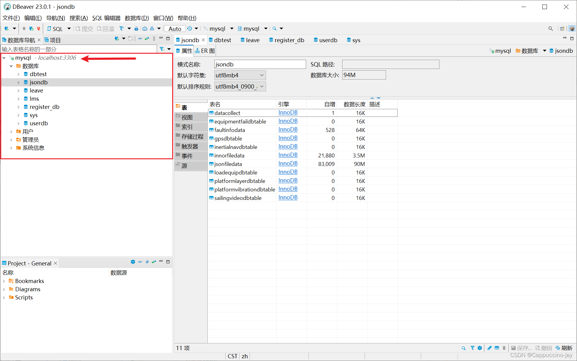Screen dimensions: 577x361
Task: Click the new connection icon in navigator panel
Action: click(117, 39)
